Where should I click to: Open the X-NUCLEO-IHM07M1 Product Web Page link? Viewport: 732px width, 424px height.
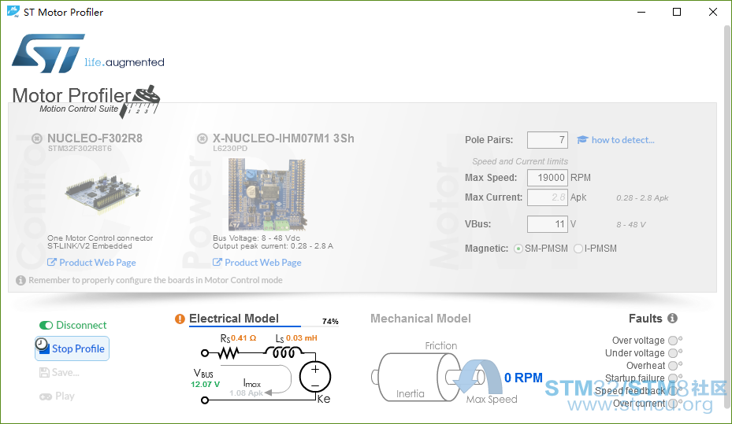[257, 262]
